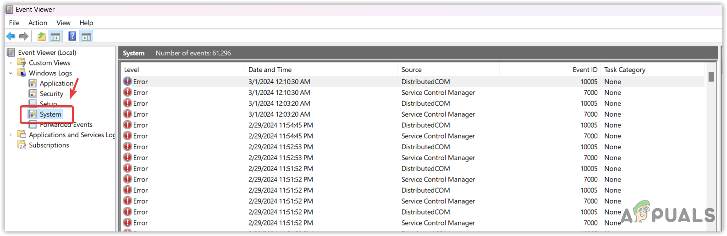727x236 pixels.
Task: Click the Up one level folder icon
Action: 42,37
